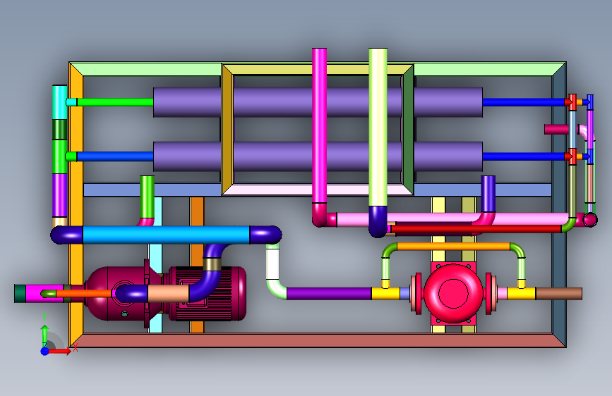Select the crimson finned electric motor
Image resolution: width=612 pixels, height=396 pixels.
coord(230,294)
